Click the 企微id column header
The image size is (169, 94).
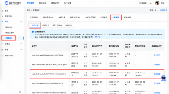(x=34, y=46)
